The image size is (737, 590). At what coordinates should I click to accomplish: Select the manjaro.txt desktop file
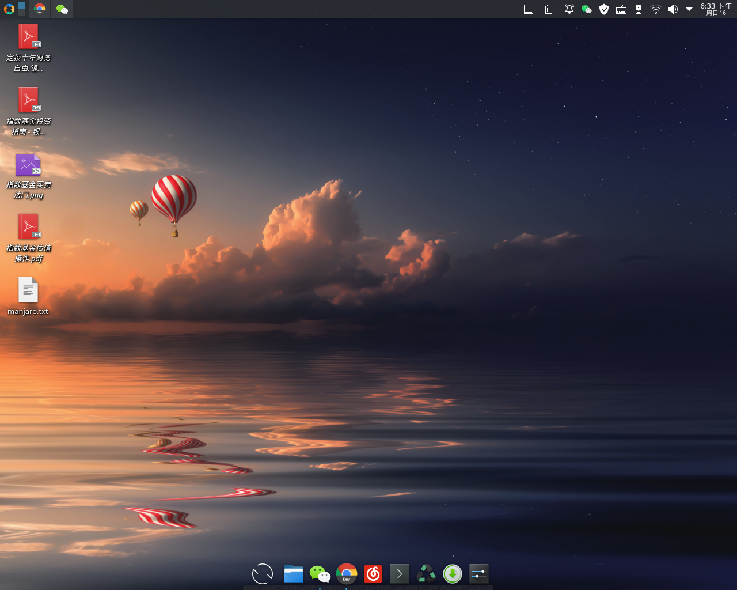pyautogui.click(x=28, y=297)
